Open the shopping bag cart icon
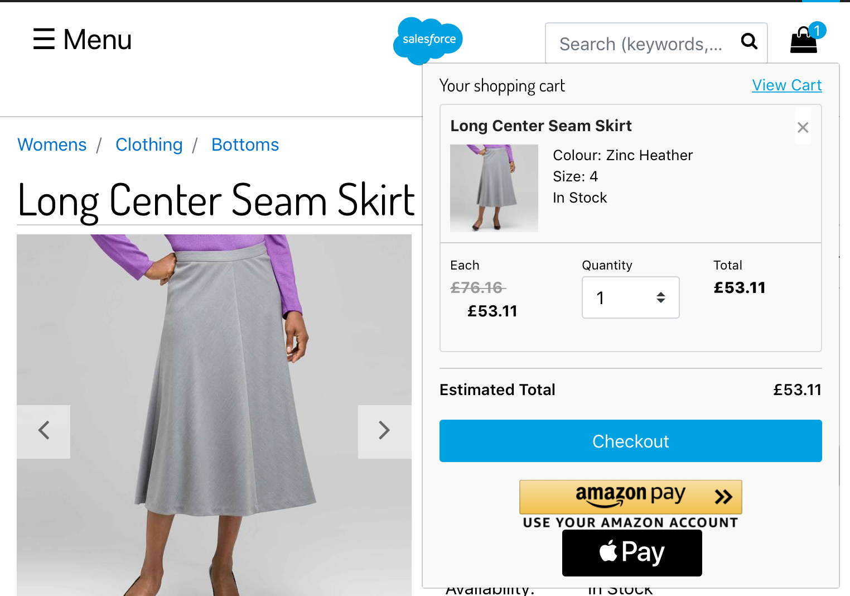 804,40
